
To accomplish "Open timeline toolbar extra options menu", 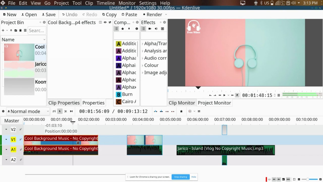I will pos(199,111).
